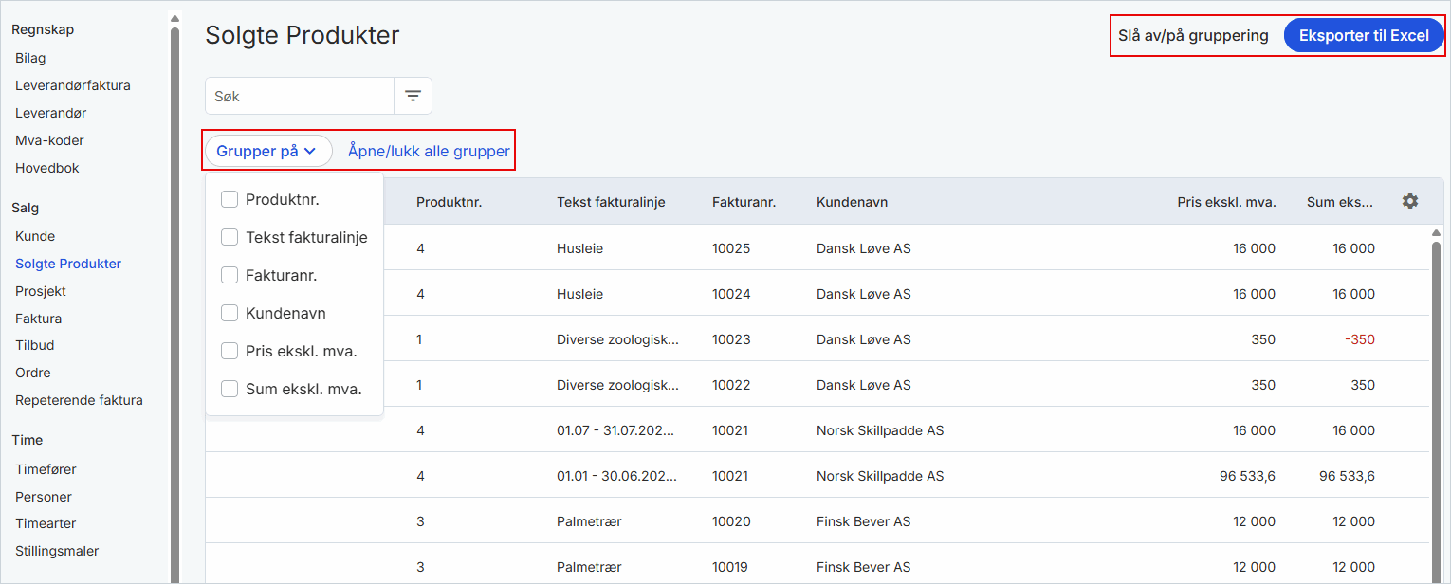Sort by Fakturanr. column header
1451x584 pixels.
(744, 202)
